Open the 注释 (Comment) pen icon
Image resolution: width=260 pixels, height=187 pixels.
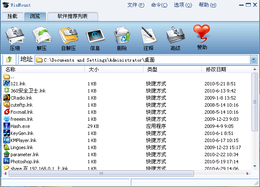coord(148,37)
